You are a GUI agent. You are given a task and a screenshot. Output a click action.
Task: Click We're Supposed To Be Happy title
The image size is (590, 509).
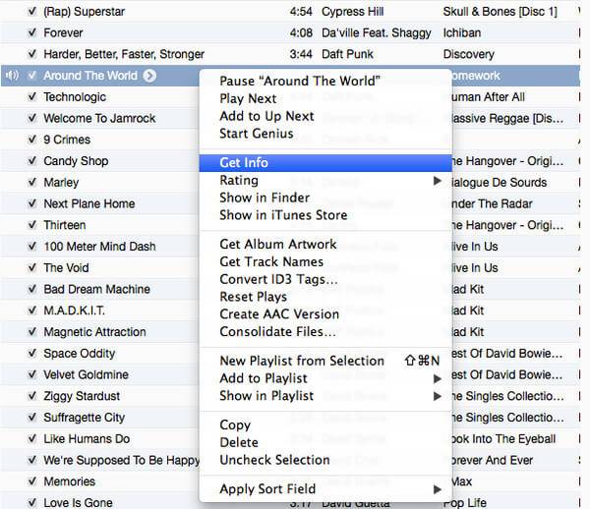point(122,460)
